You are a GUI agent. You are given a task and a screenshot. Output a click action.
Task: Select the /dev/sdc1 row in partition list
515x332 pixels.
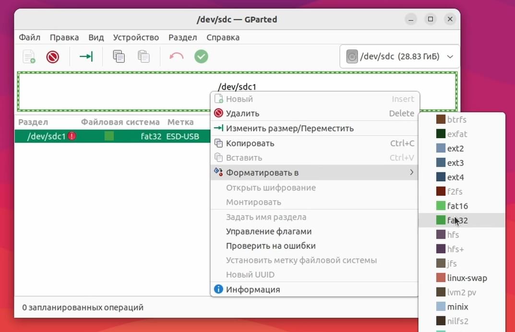click(112, 136)
